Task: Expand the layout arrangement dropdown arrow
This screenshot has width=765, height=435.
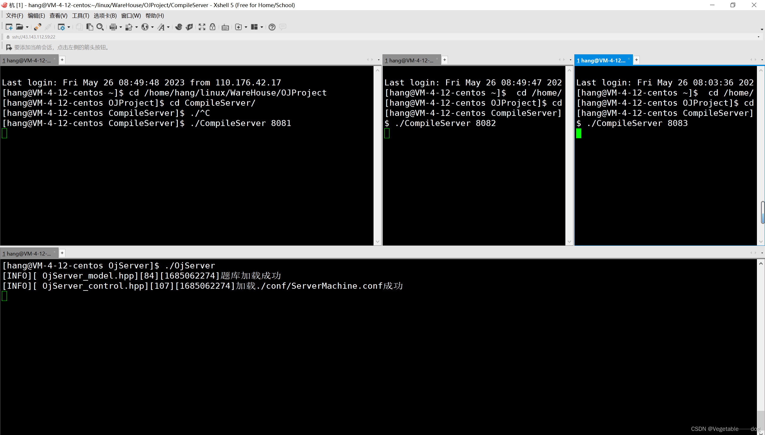Action: click(262, 27)
